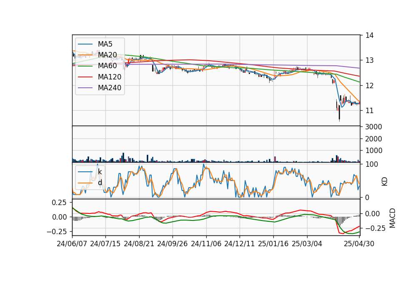Click the left MACD axis value −0.25

tap(57, 232)
